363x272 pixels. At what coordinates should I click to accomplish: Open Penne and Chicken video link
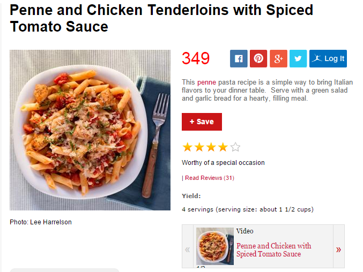pos(273,250)
